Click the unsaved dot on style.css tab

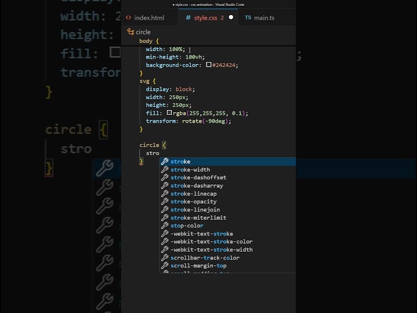click(x=231, y=18)
